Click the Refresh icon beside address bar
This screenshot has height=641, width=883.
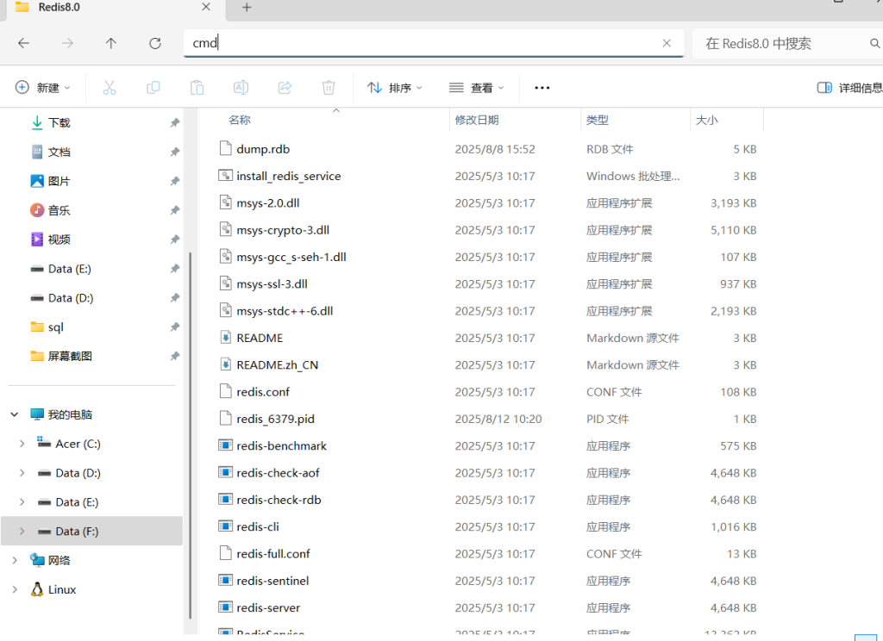pos(155,43)
